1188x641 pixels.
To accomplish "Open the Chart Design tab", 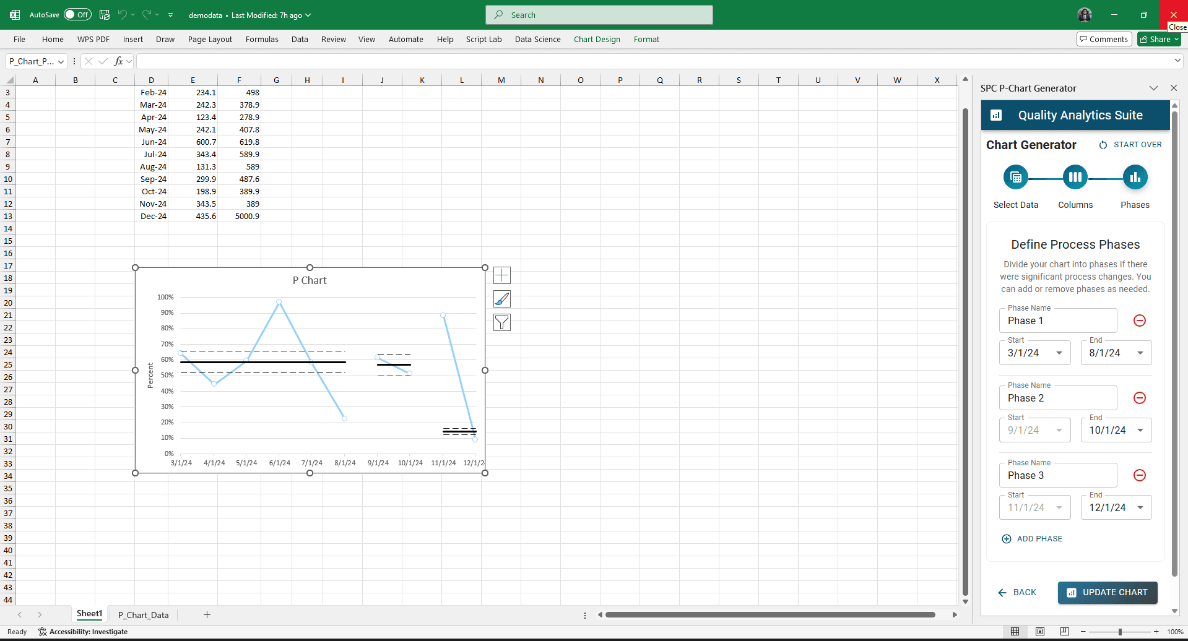I will [x=597, y=39].
